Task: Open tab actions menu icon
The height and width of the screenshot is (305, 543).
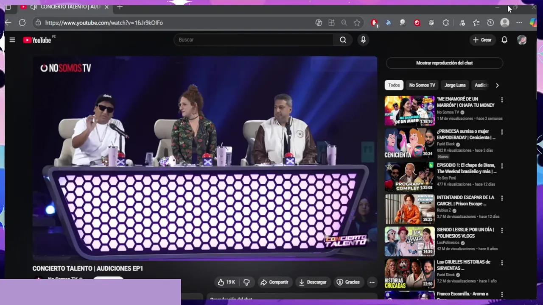Action: click(8, 7)
